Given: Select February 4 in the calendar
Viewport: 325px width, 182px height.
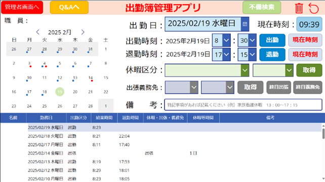Looking at the screenshot, I should pyautogui.click(x=45, y=64).
